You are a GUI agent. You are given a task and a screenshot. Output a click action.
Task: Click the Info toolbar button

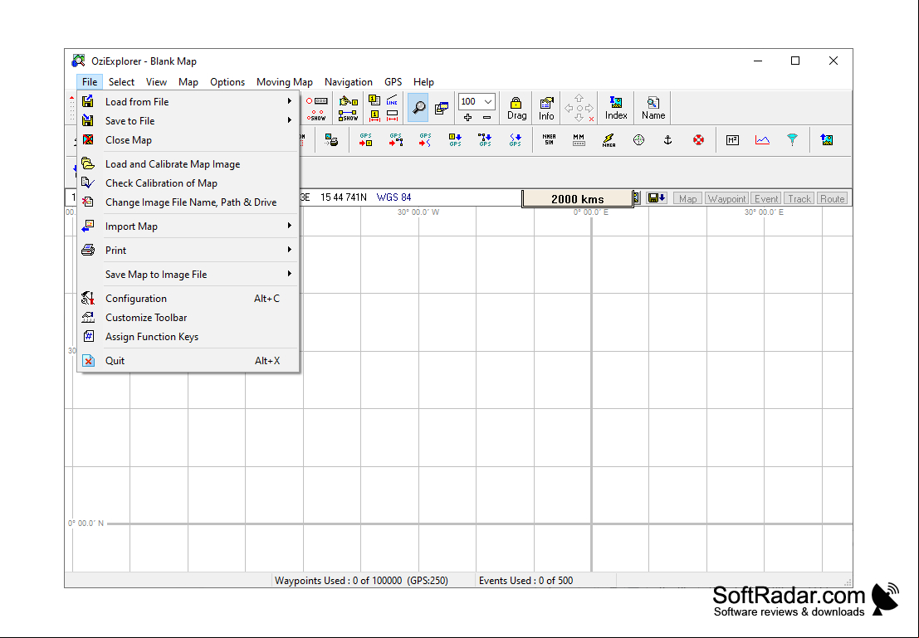(x=546, y=109)
